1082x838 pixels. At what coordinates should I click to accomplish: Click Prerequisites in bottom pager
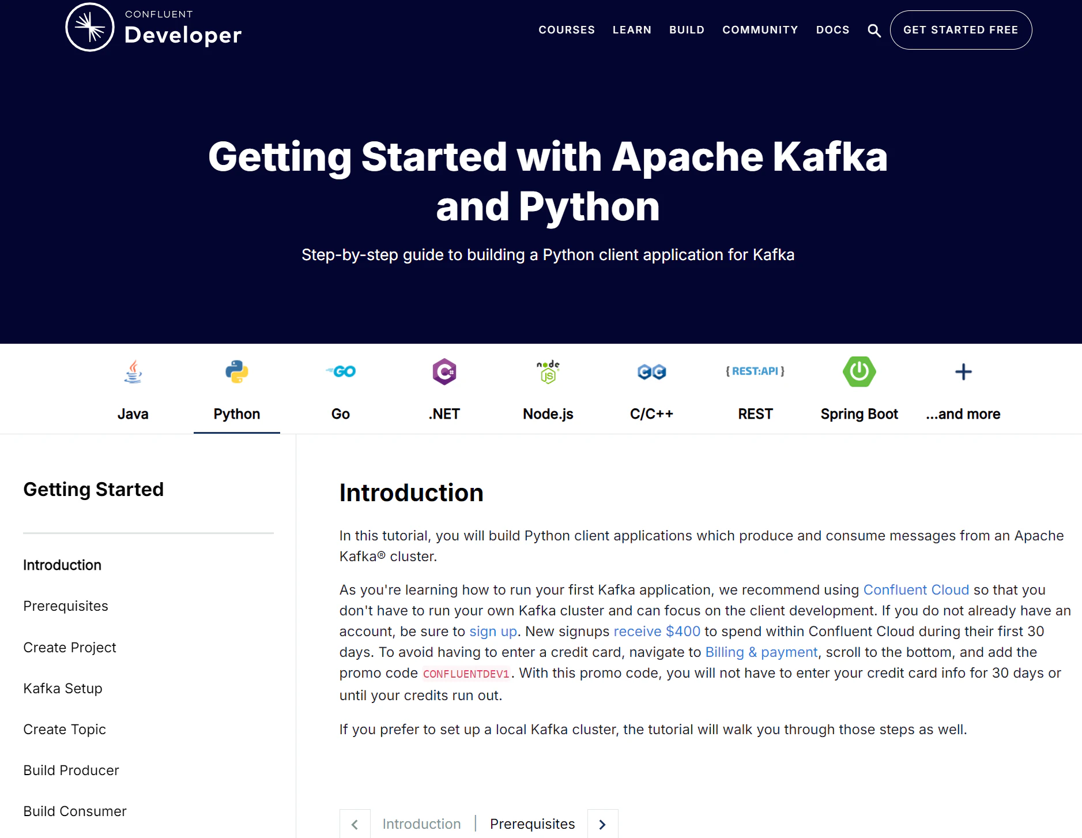533,824
